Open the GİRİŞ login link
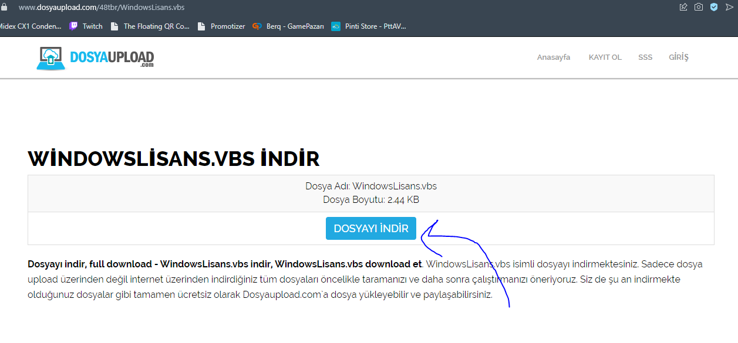 (679, 57)
